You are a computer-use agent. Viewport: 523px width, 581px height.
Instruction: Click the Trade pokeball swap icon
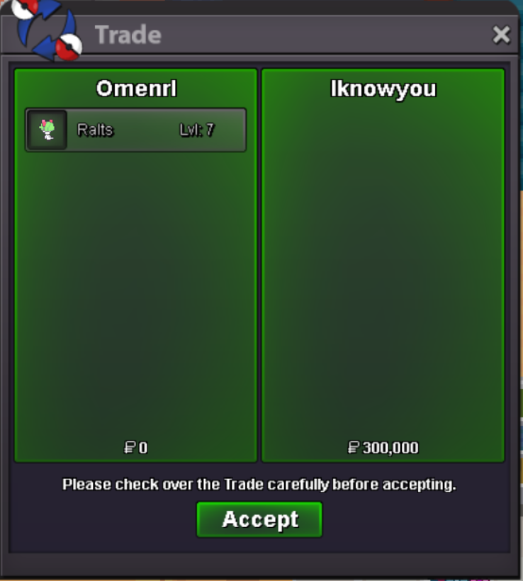[x=46, y=30]
